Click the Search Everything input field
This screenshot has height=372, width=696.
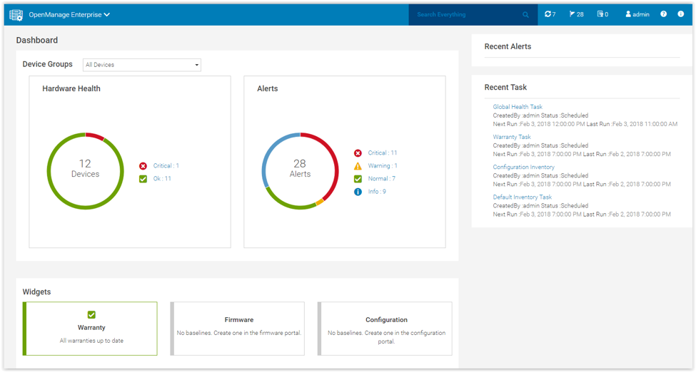464,14
